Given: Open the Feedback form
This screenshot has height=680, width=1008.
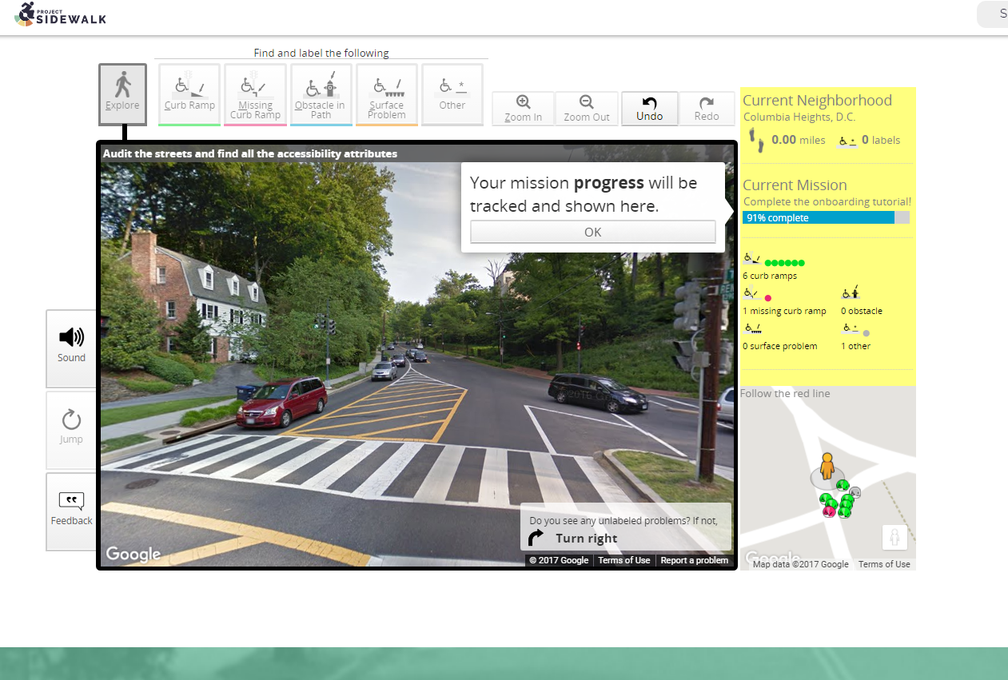Looking at the screenshot, I should coord(71,511).
